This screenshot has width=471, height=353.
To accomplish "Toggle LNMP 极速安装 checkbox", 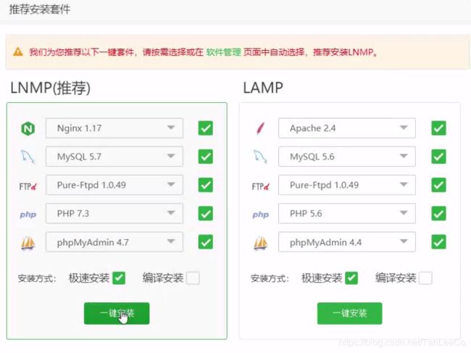I will (x=119, y=278).
